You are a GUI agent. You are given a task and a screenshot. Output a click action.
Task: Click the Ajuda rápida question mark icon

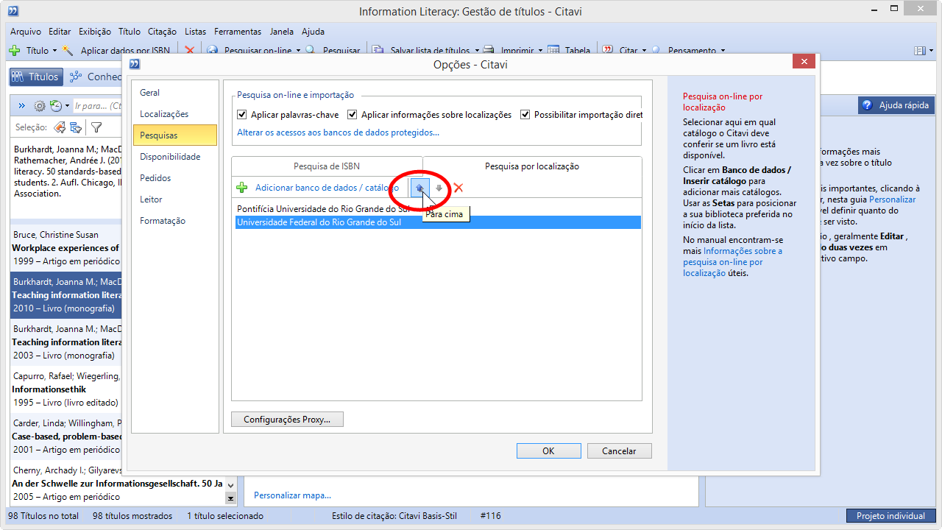tap(867, 105)
